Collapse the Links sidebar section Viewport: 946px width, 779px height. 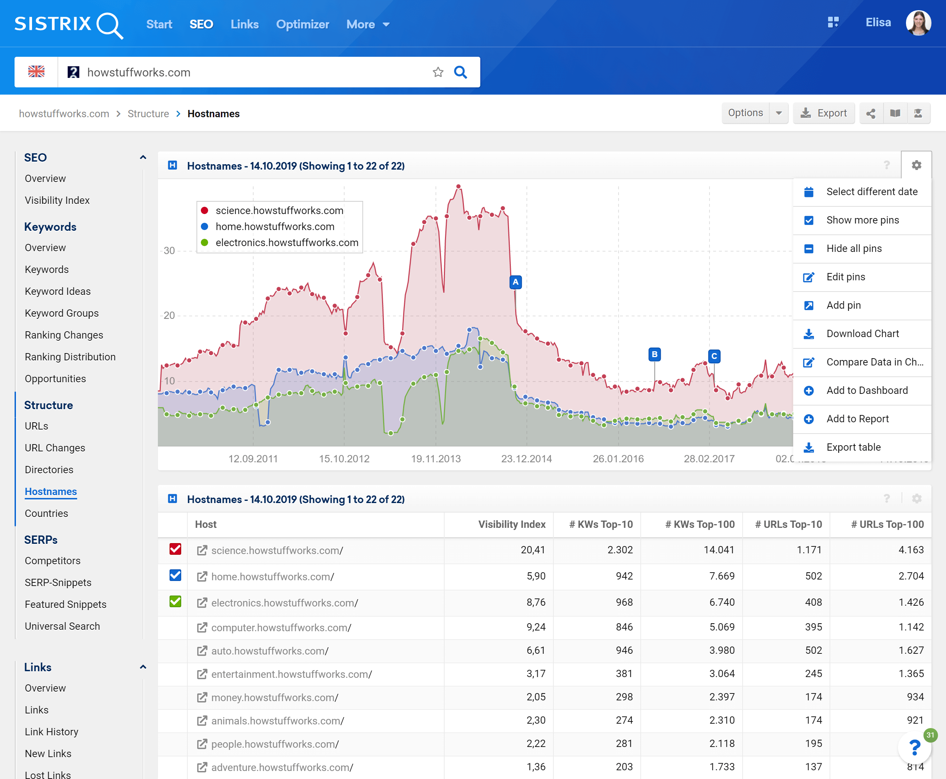point(143,667)
